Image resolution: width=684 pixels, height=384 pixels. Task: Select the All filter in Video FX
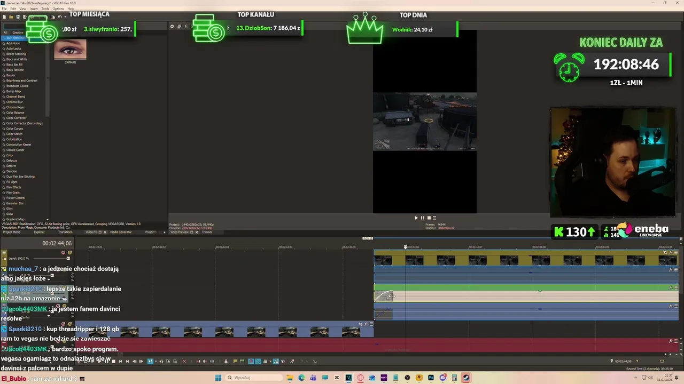tap(5, 33)
